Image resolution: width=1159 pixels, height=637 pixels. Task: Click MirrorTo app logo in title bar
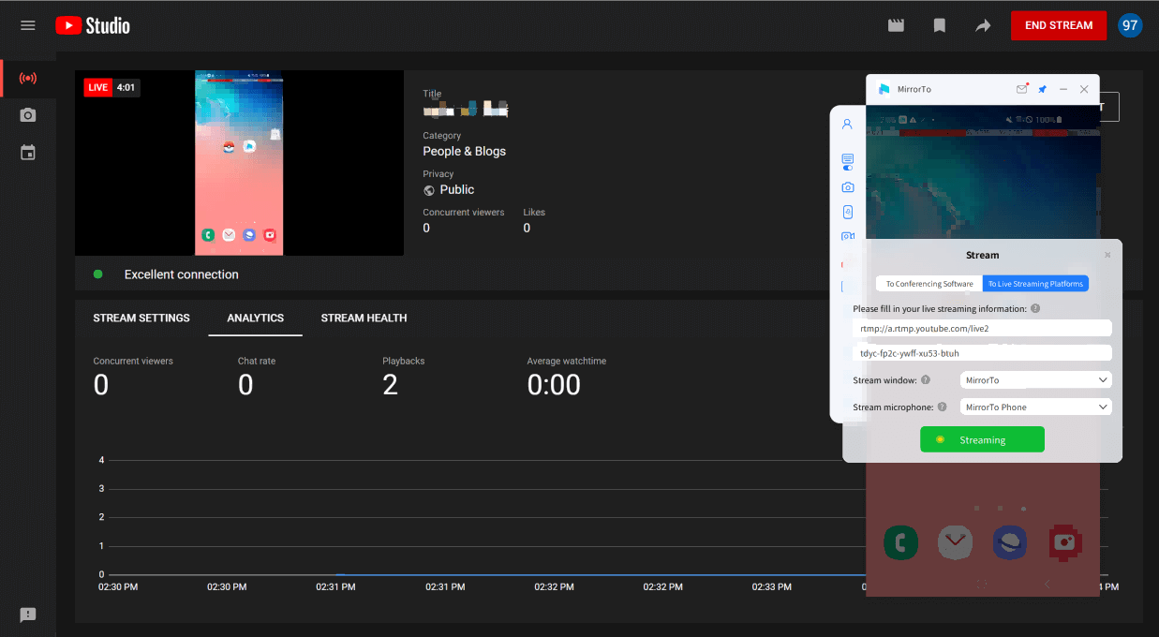coord(884,89)
